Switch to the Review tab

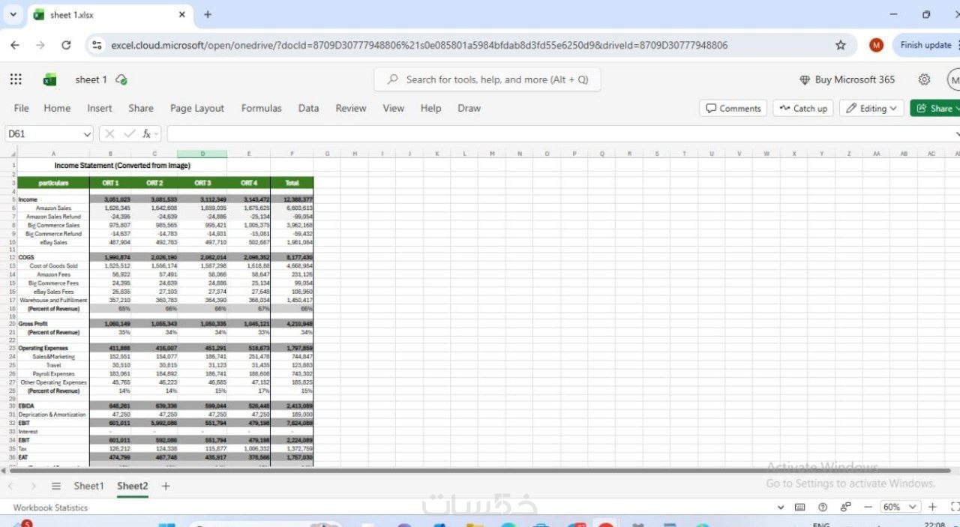351,108
